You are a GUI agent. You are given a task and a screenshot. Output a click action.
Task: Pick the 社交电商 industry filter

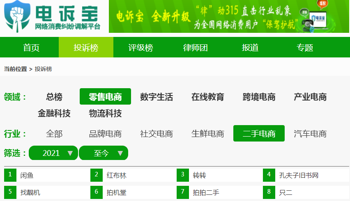pos(157,133)
